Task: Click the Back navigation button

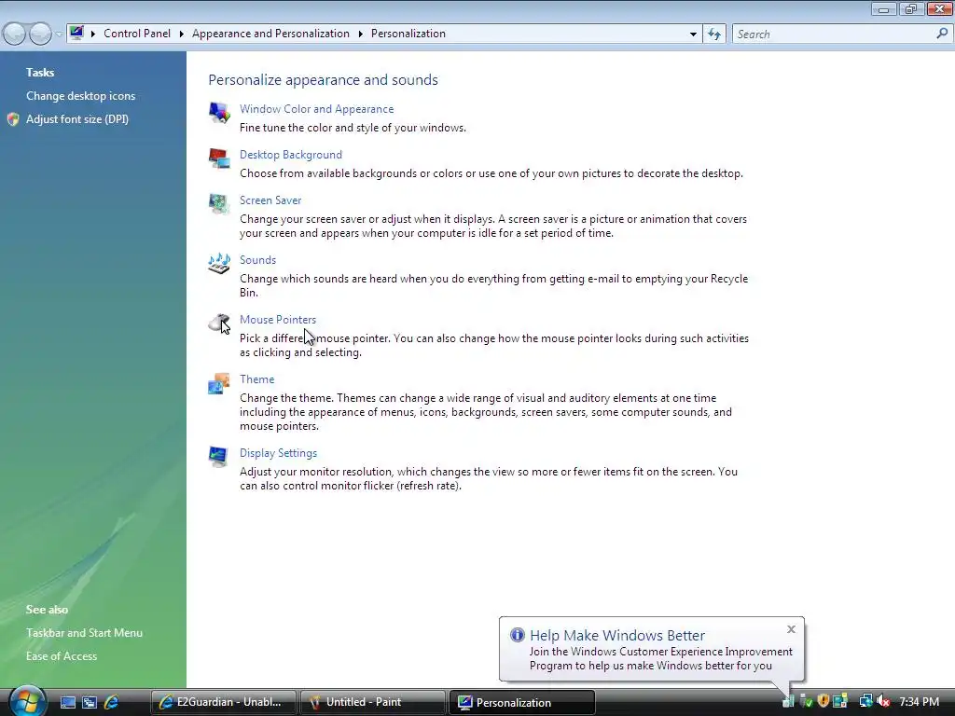Action: point(15,34)
